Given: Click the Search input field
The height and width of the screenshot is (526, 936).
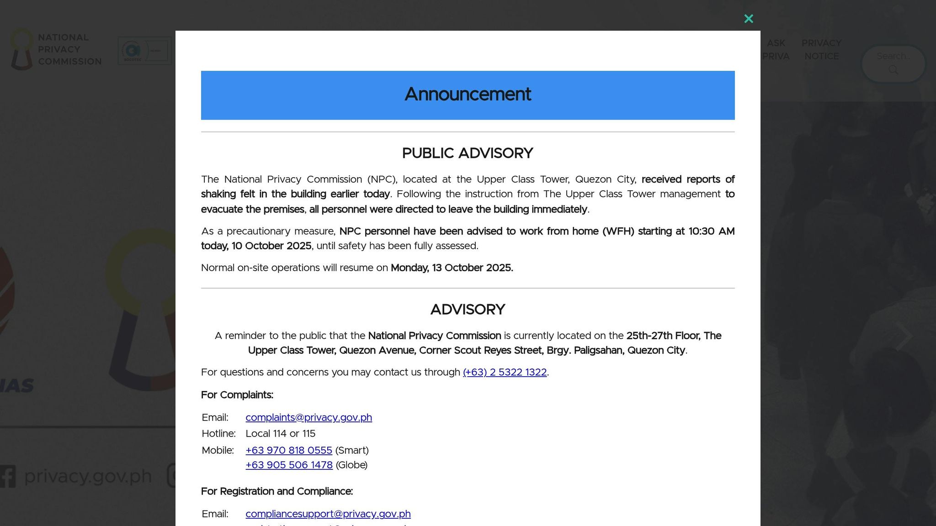Looking at the screenshot, I should pos(893,57).
